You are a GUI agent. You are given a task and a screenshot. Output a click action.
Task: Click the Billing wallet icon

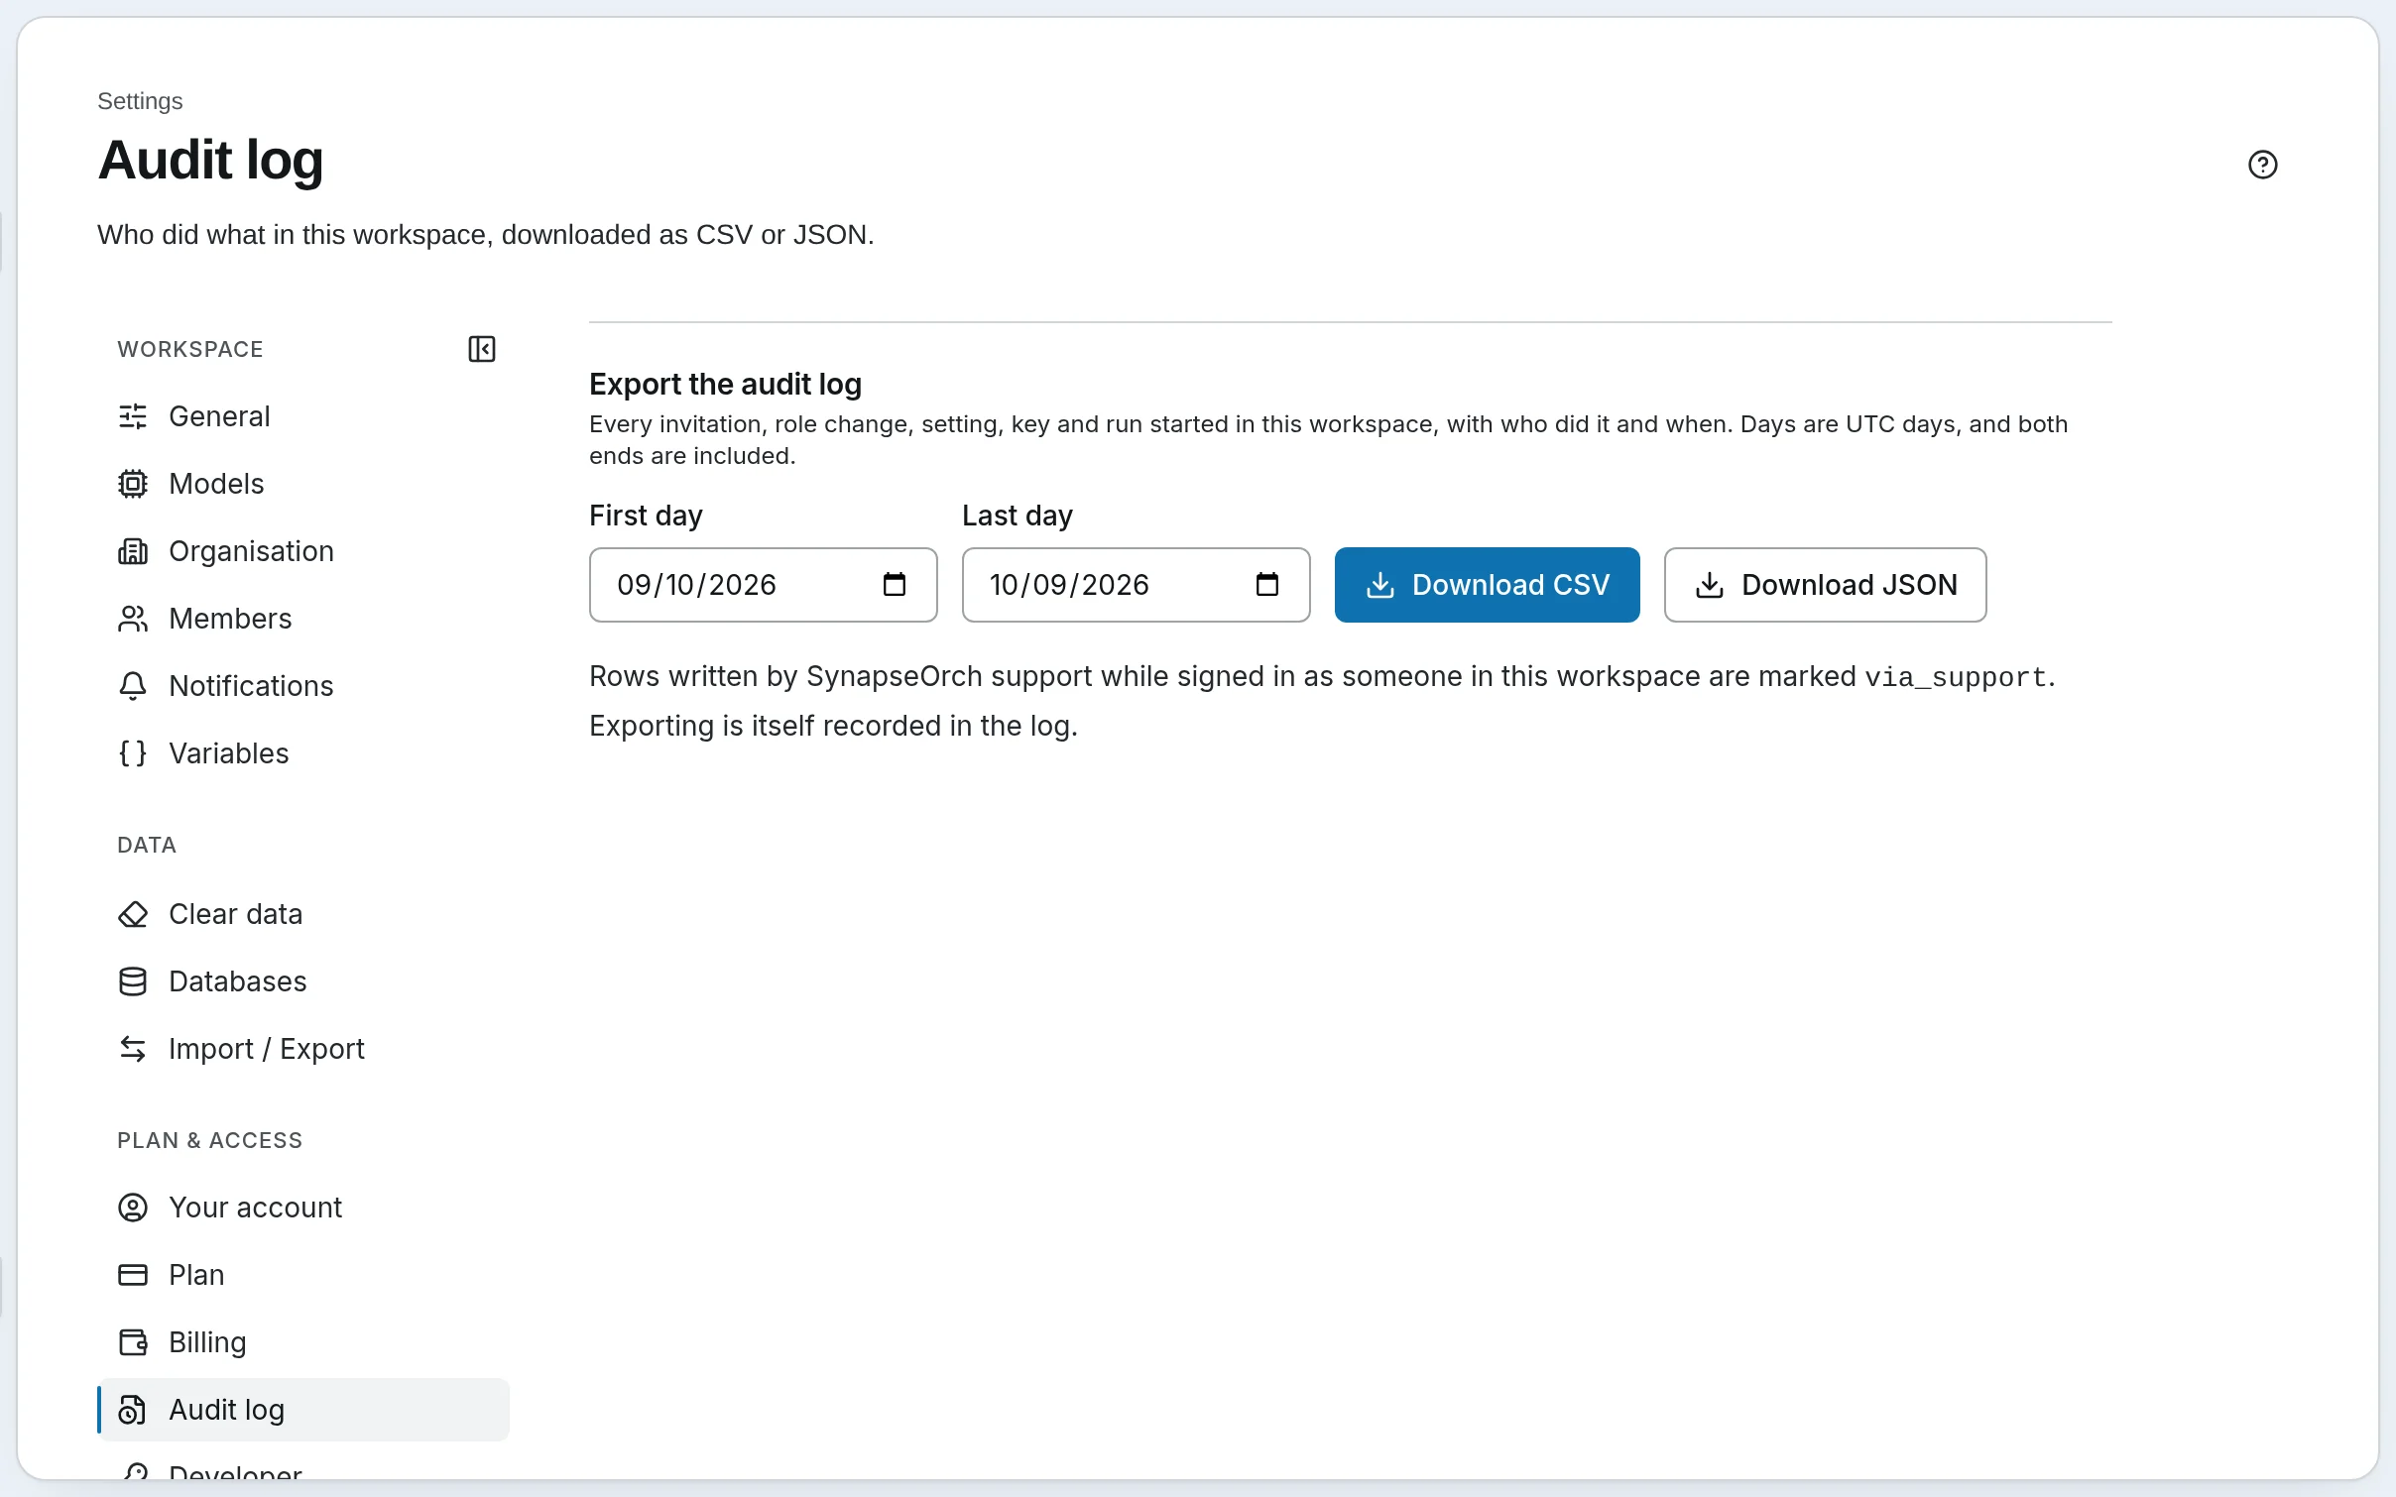tap(133, 1342)
